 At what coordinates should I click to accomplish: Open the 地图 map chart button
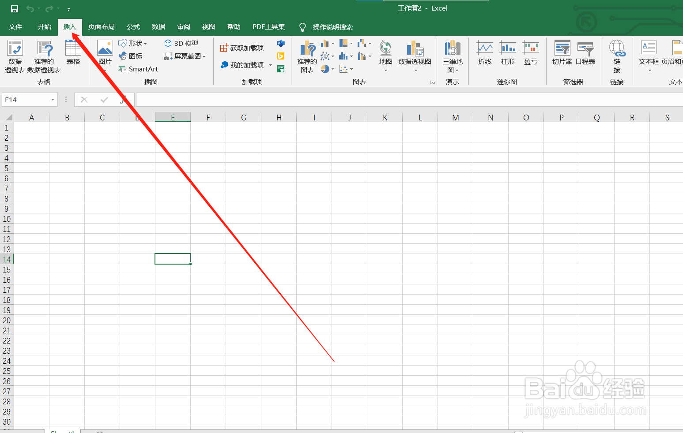click(386, 52)
